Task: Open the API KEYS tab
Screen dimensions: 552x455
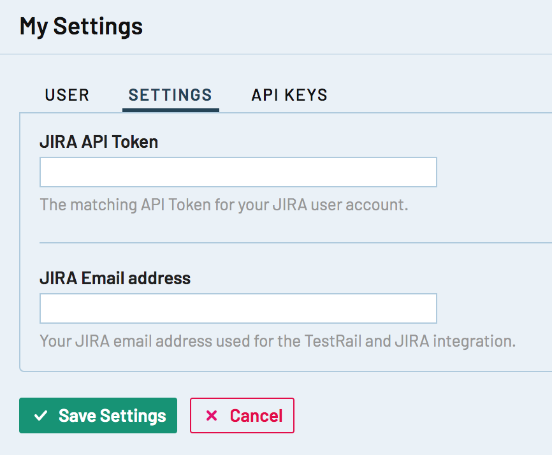Action: [289, 96]
